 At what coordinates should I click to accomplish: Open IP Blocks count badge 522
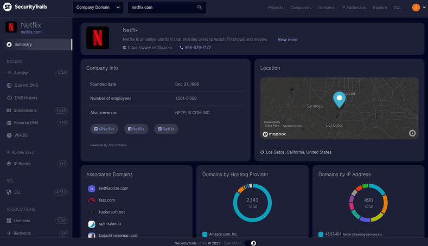point(62,164)
